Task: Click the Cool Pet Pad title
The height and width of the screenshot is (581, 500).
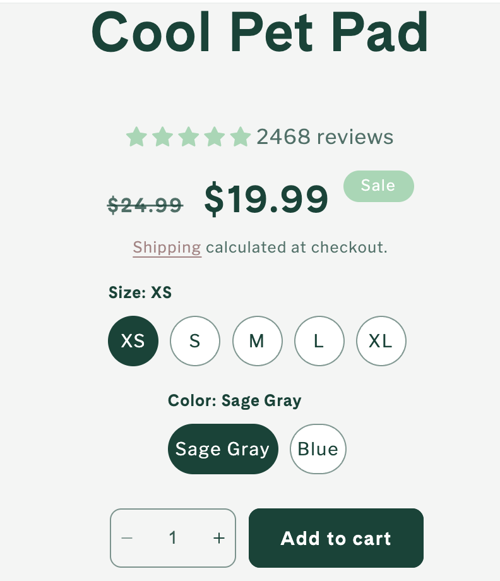Action: (260, 33)
